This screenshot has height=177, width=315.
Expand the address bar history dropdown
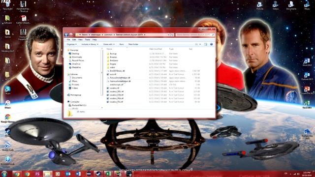168,35
